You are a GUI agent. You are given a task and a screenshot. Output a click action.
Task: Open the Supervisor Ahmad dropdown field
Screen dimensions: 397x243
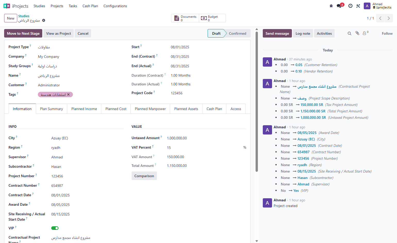[87, 157]
